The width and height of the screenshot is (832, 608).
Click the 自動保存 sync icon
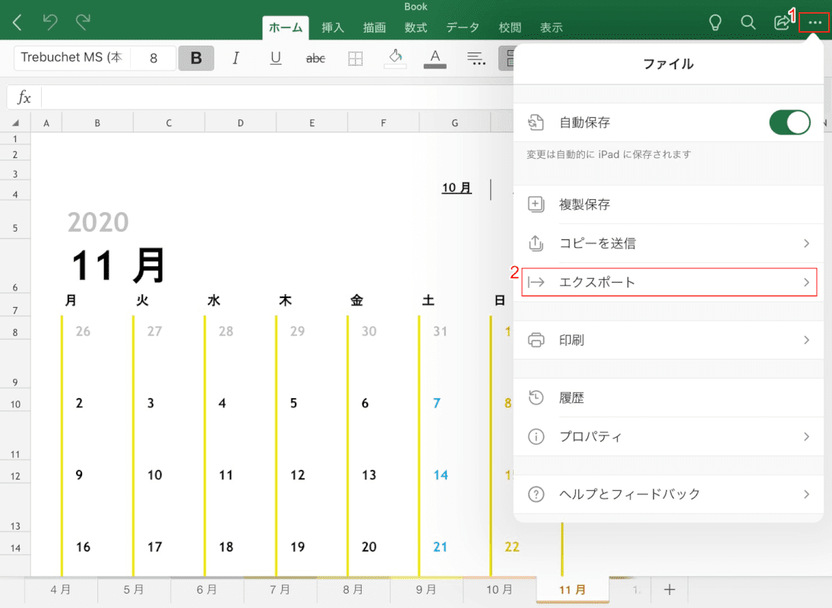(536, 122)
